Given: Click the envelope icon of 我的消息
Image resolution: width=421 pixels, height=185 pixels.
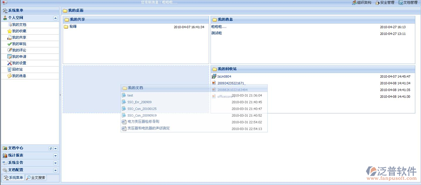Looking at the screenshot, I should [x=9, y=76].
